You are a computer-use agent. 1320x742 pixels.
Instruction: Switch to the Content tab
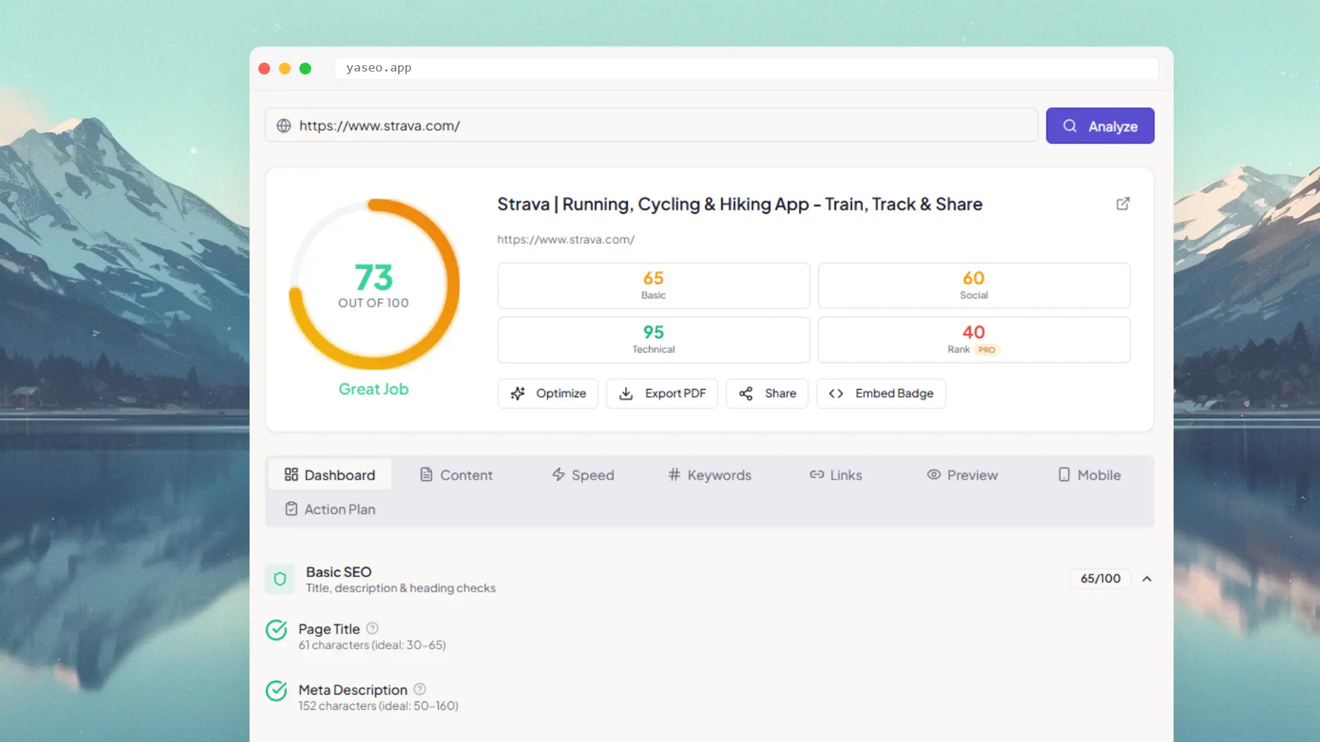coord(456,475)
